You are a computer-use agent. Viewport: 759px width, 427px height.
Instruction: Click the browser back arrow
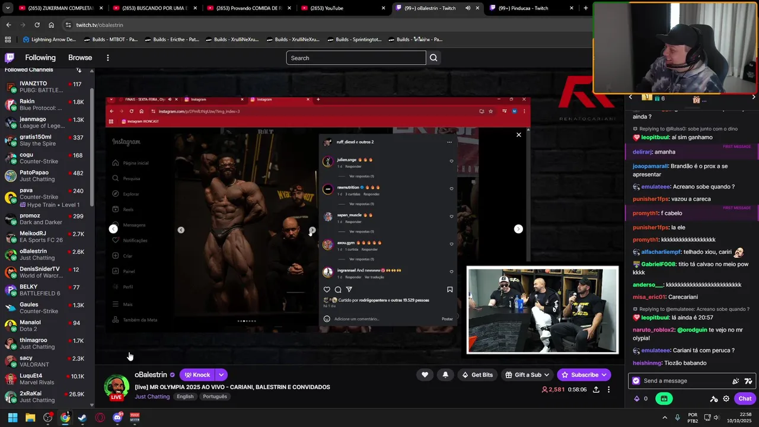coord(8,25)
